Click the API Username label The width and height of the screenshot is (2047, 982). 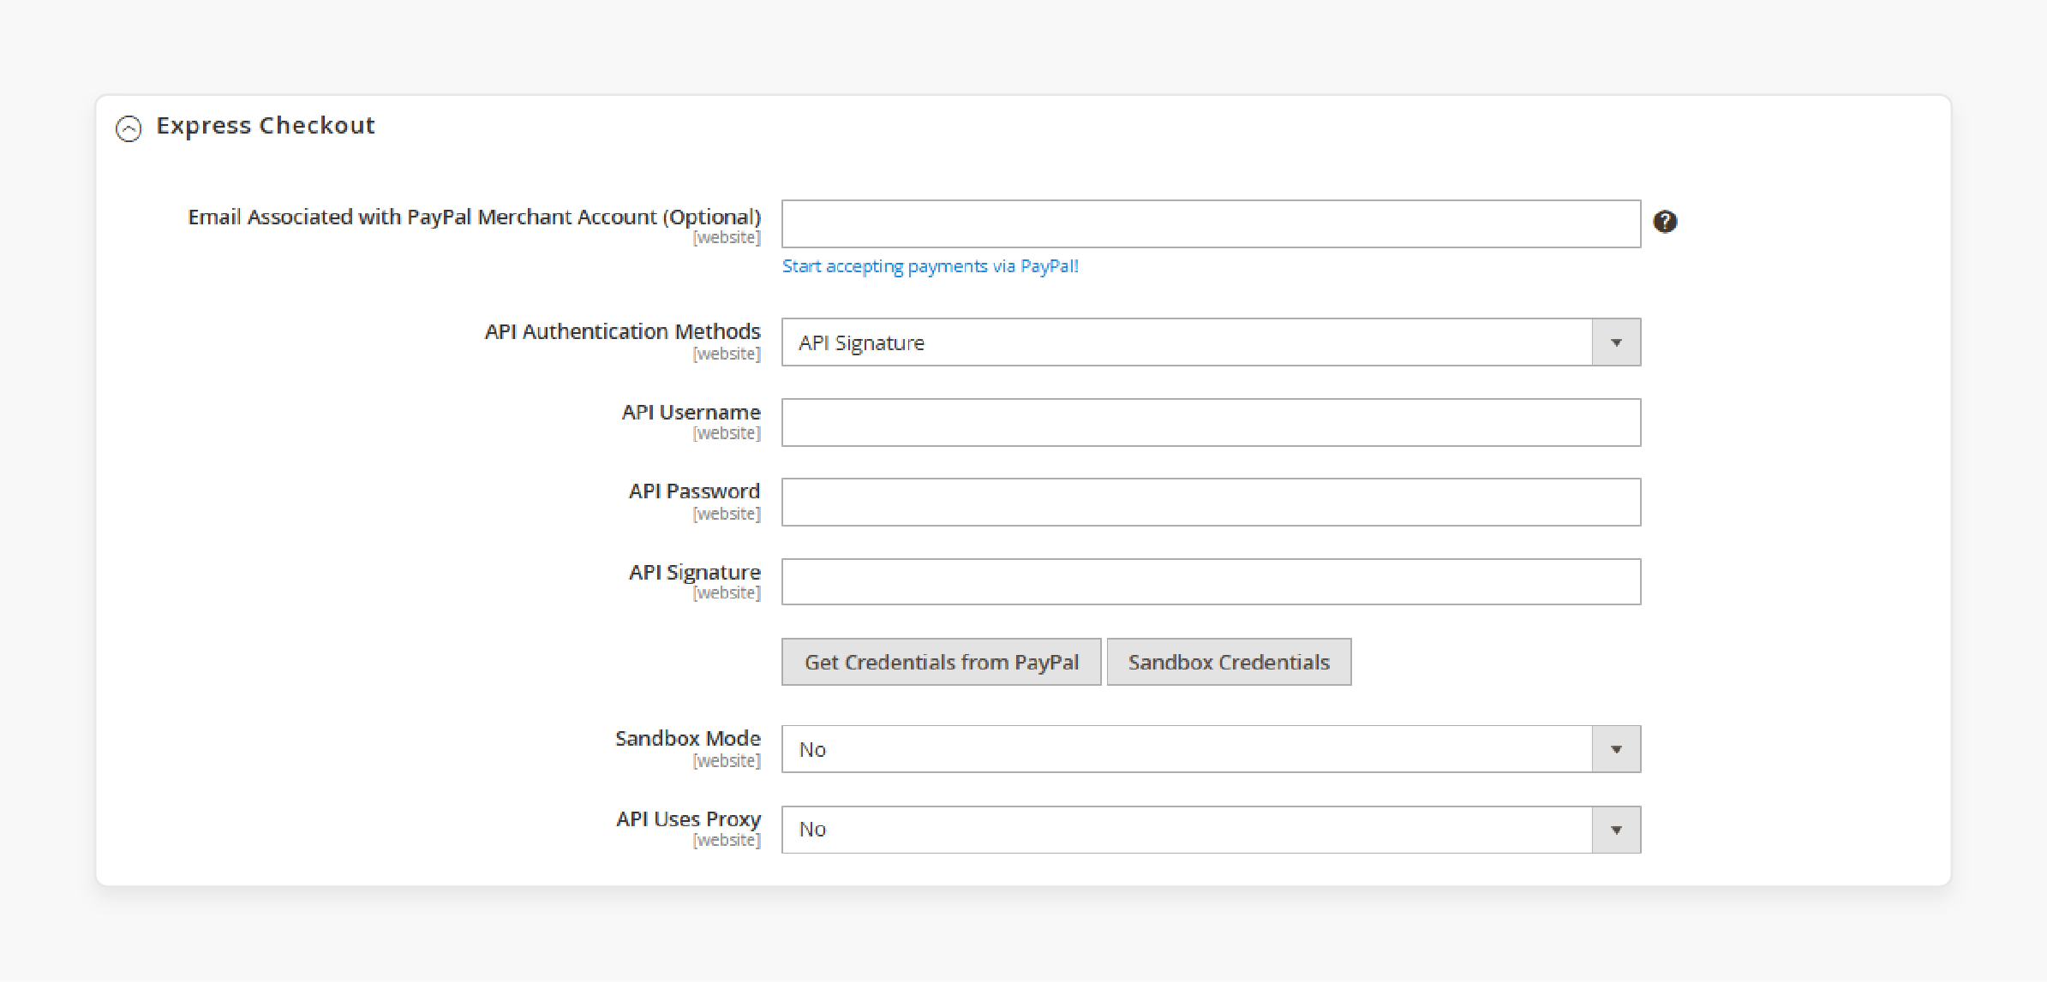pos(691,412)
